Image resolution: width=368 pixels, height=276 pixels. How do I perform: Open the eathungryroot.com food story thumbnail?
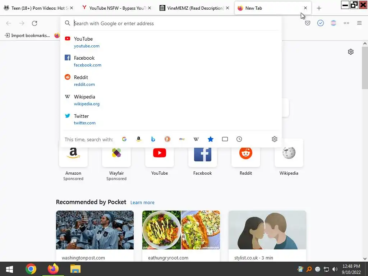[181, 230]
